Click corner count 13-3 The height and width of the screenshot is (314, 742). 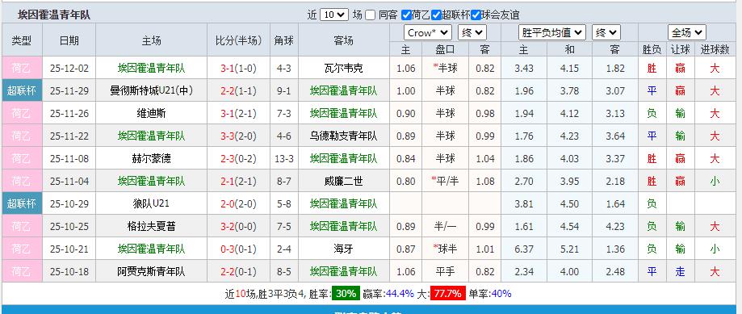click(284, 159)
